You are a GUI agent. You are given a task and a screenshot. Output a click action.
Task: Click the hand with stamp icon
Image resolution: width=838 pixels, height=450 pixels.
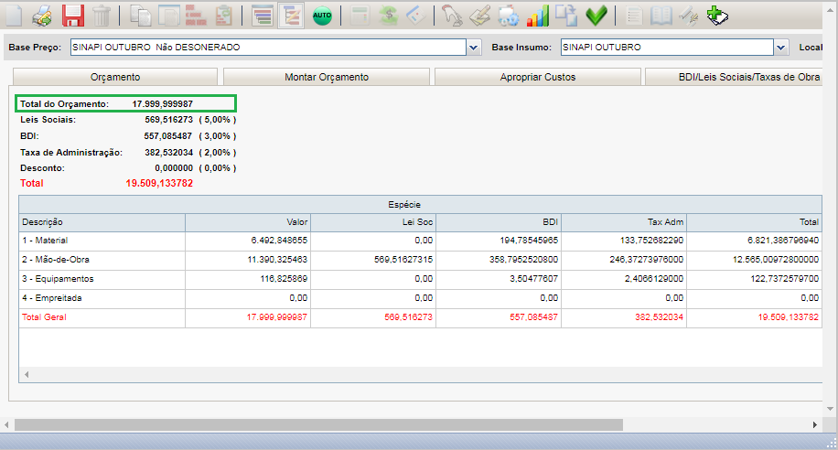click(x=452, y=16)
